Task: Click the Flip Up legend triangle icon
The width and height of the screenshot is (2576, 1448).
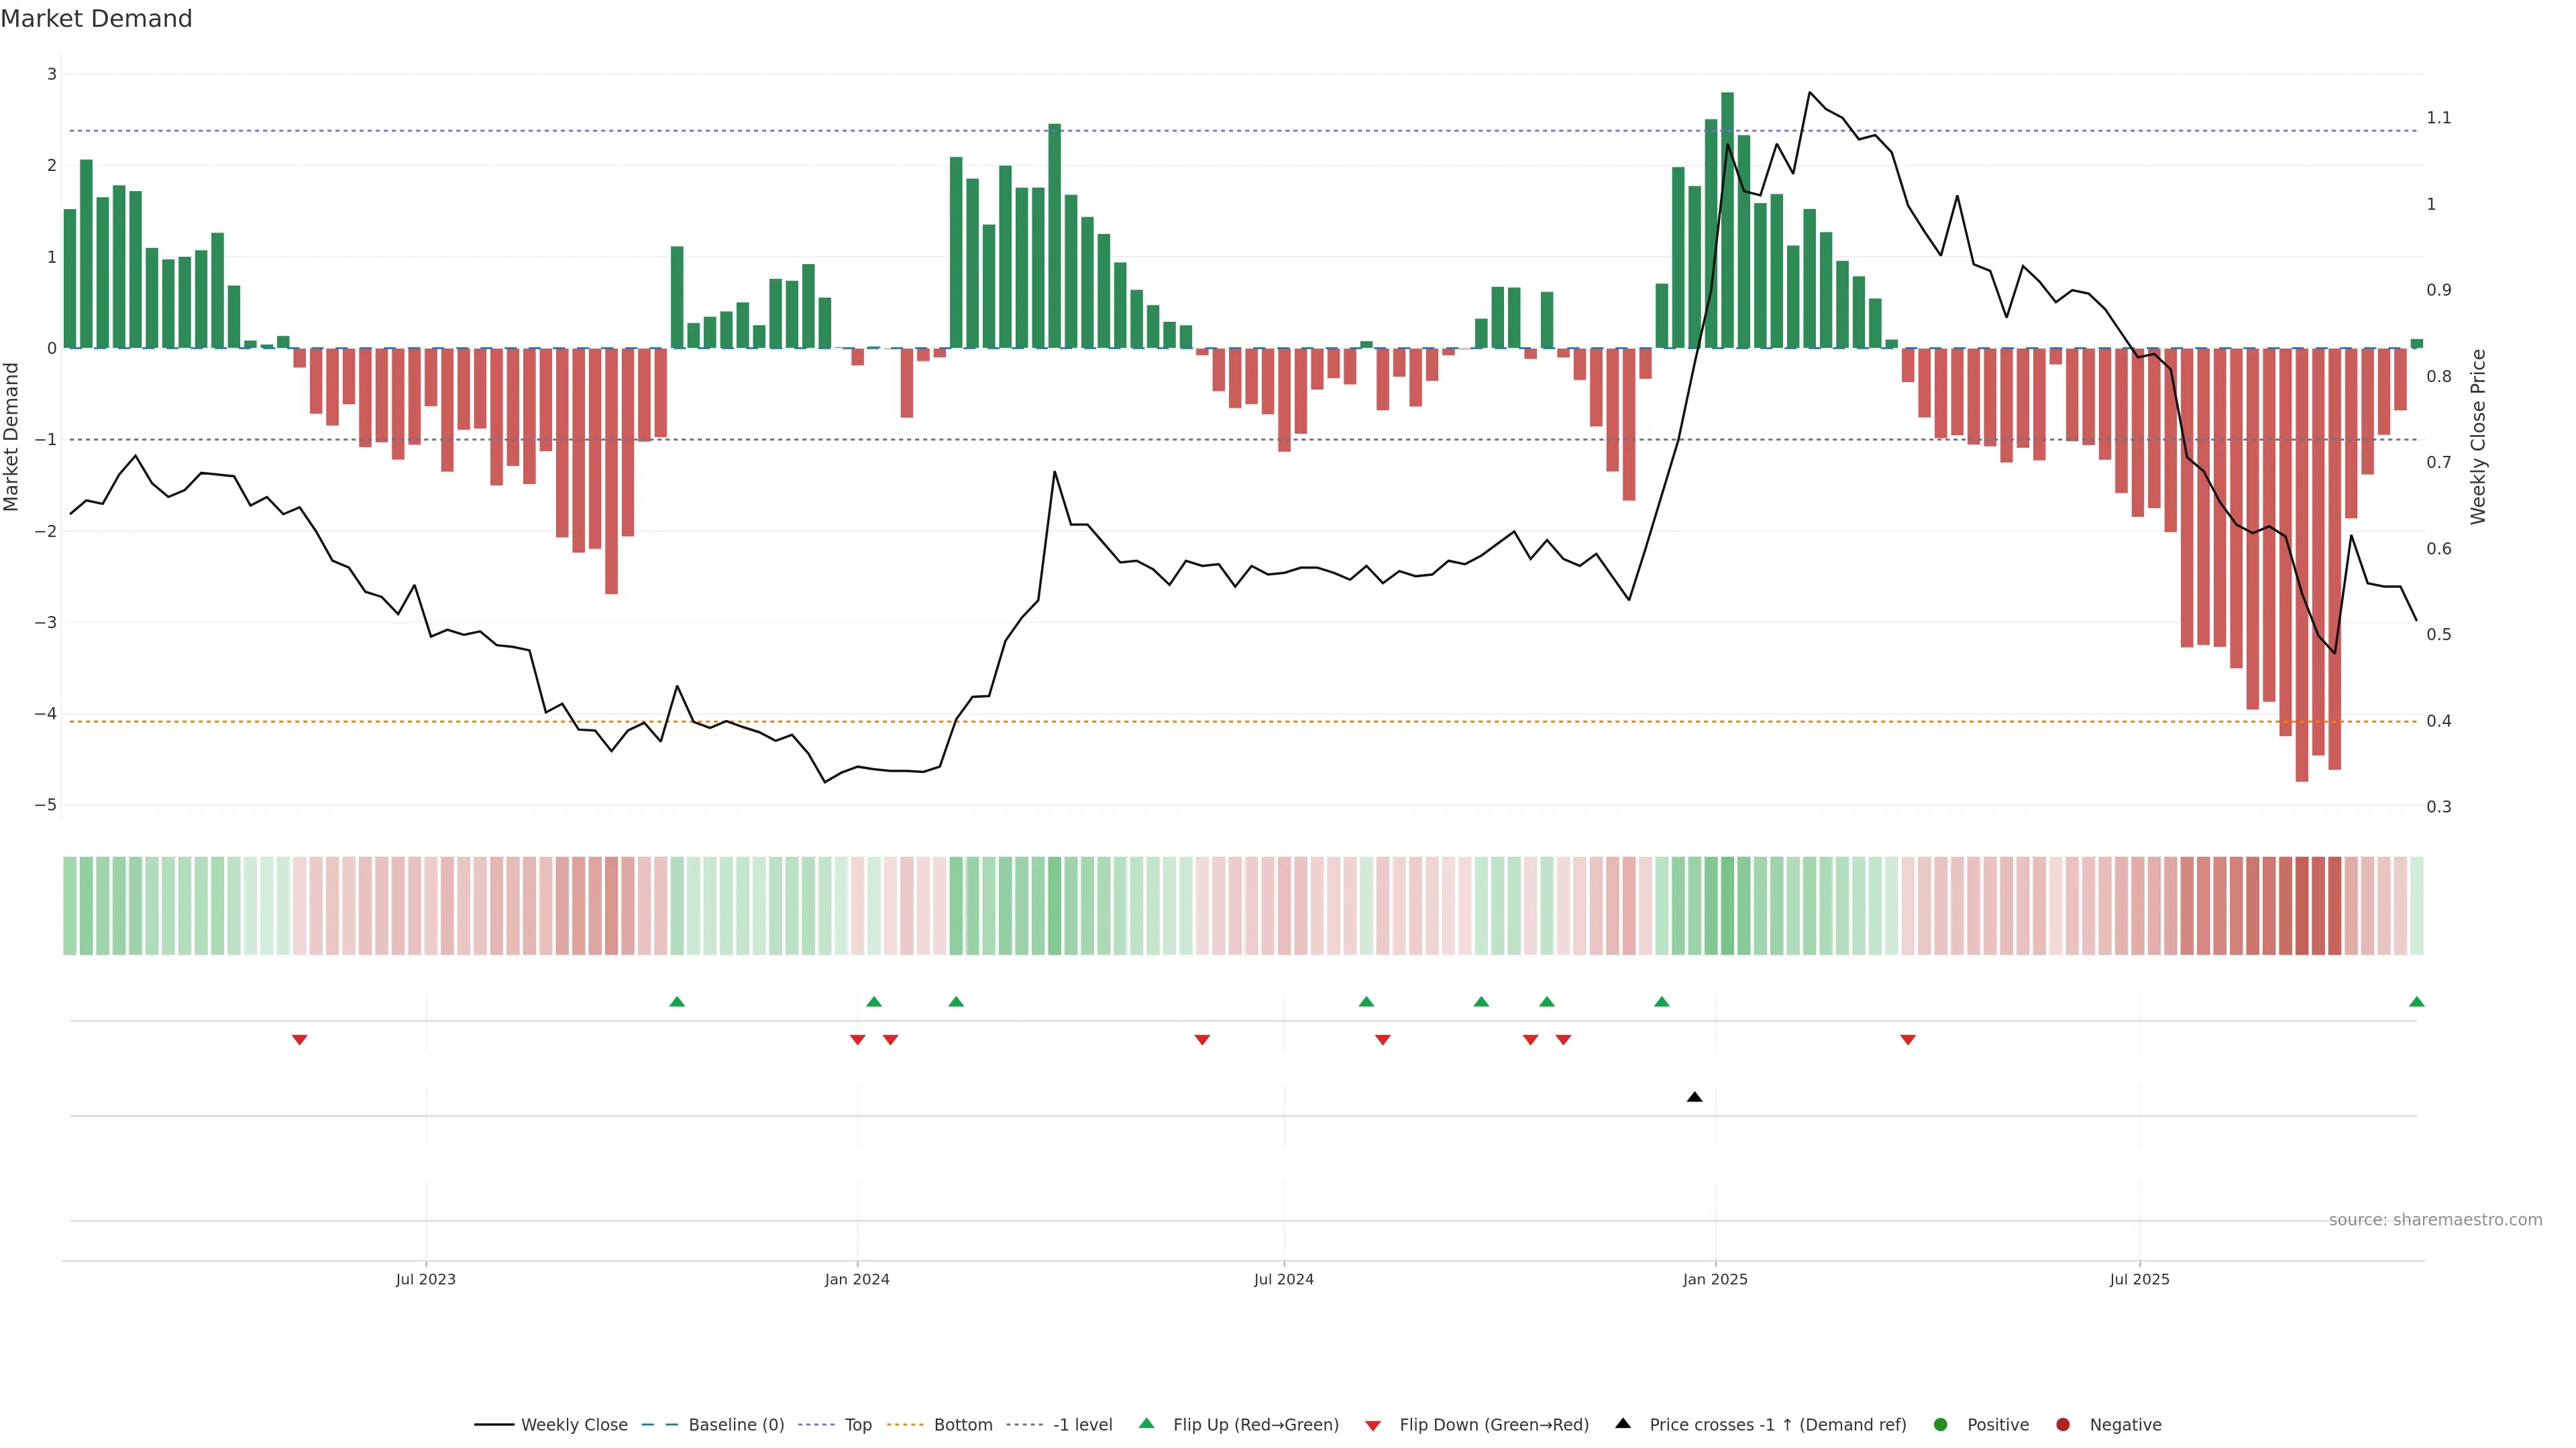Action: pyautogui.click(x=1147, y=1424)
